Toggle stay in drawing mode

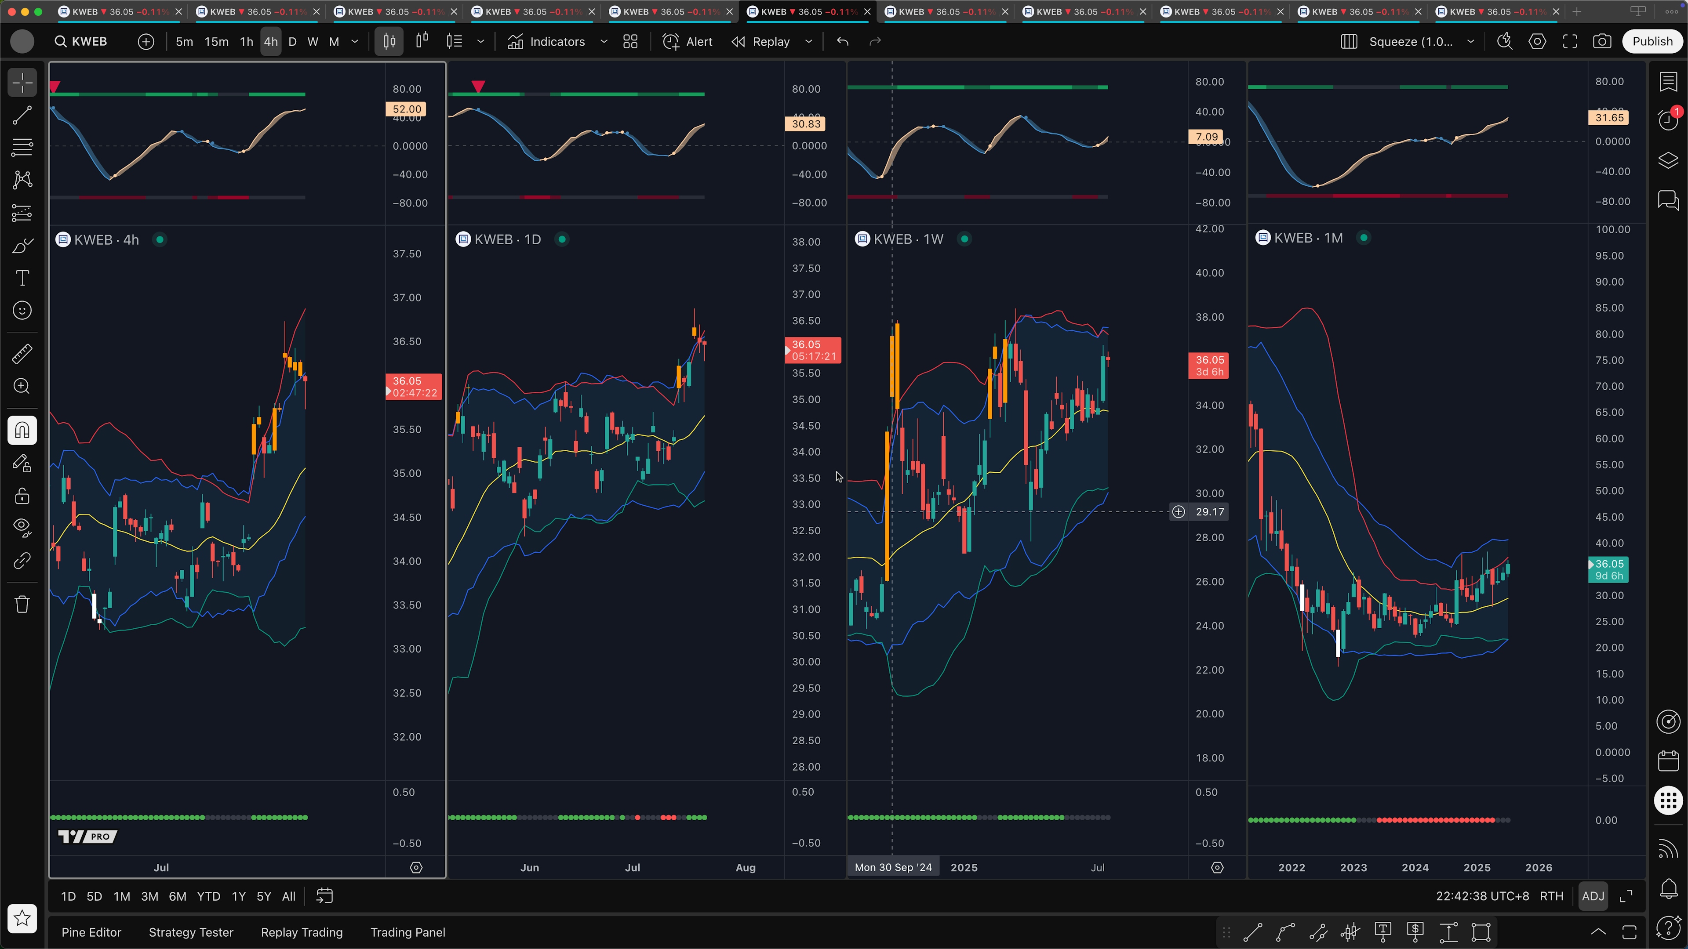click(x=22, y=463)
